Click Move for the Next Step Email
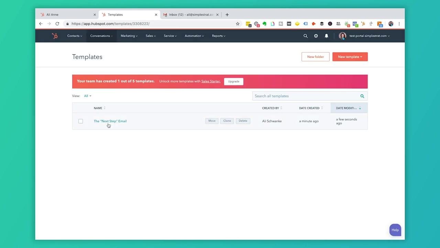 tap(212, 121)
